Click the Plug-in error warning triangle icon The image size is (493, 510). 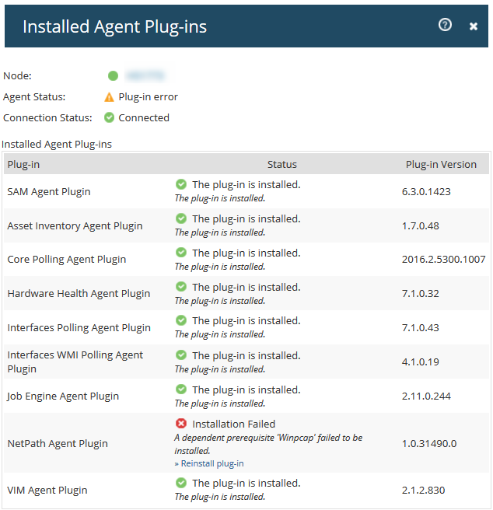point(110,97)
